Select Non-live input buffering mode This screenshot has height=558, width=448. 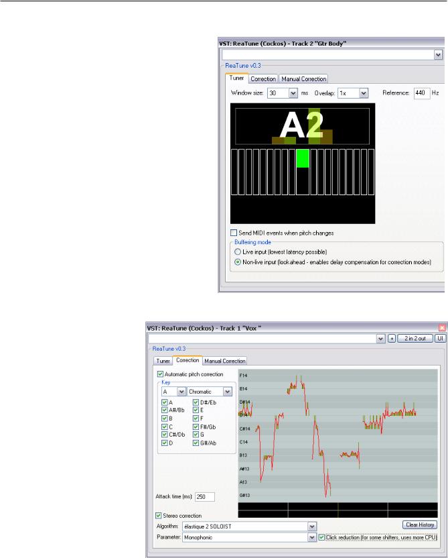pos(238,262)
